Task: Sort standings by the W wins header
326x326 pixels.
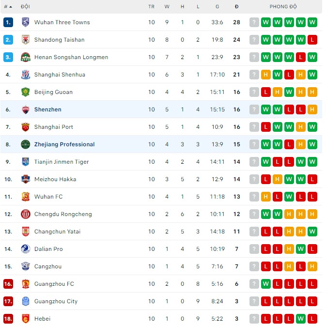Action: click(x=167, y=7)
